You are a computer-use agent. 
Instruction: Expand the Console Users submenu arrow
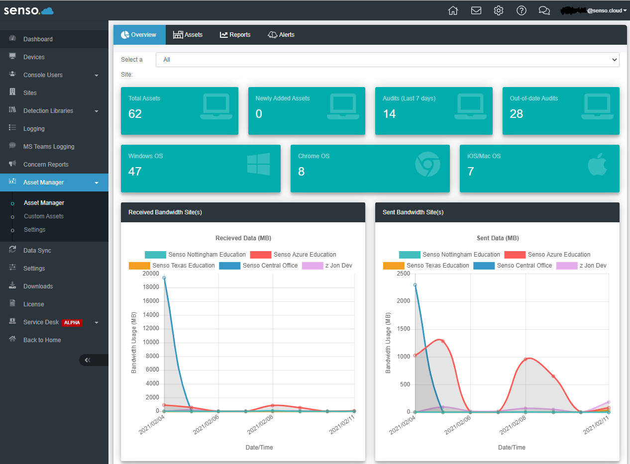(97, 76)
